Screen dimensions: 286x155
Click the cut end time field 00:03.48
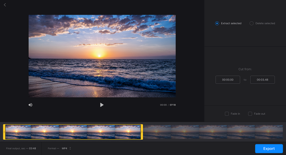click(262, 79)
